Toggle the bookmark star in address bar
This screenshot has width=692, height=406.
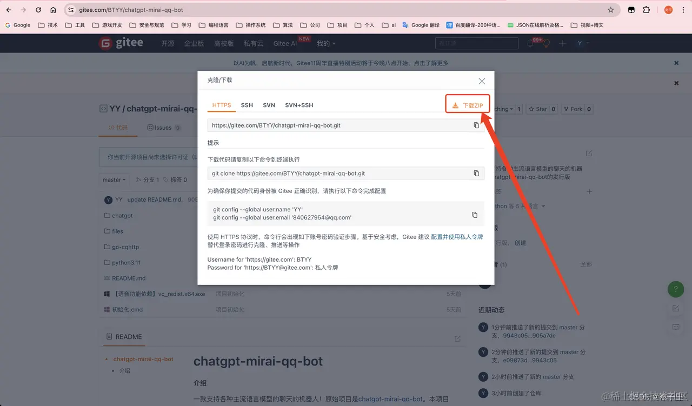pos(611,9)
